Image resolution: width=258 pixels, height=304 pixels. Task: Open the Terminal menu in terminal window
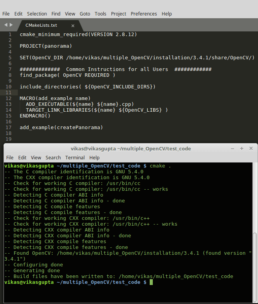click(x=75, y=157)
